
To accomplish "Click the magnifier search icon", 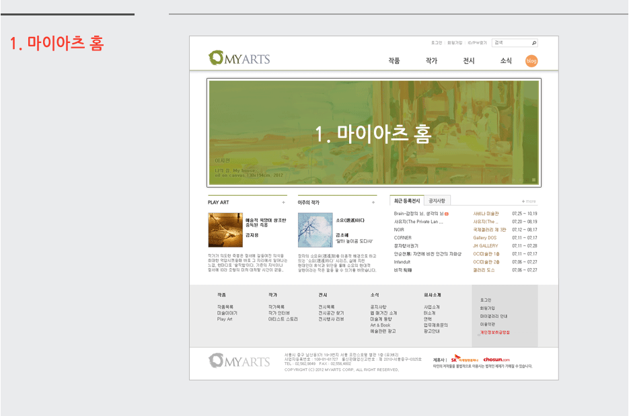I will [534, 43].
